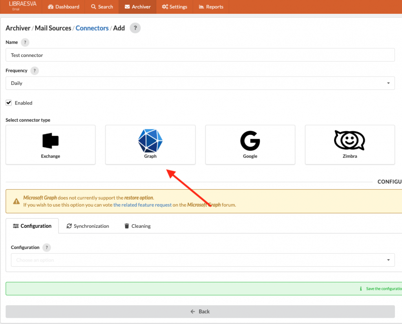Focus the Name input with Test connector
Image resolution: width=402 pixels, height=324 pixels.
tap(200, 55)
